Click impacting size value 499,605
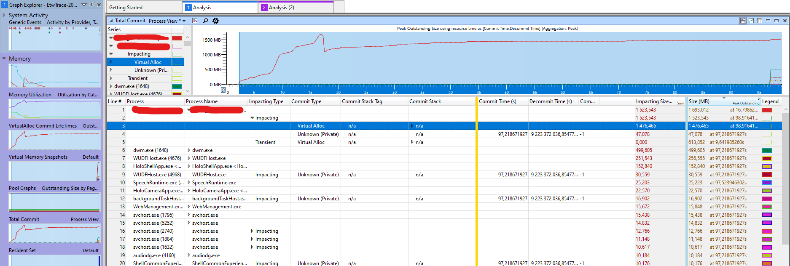The height and width of the screenshot is (266, 790). point(644,150)
